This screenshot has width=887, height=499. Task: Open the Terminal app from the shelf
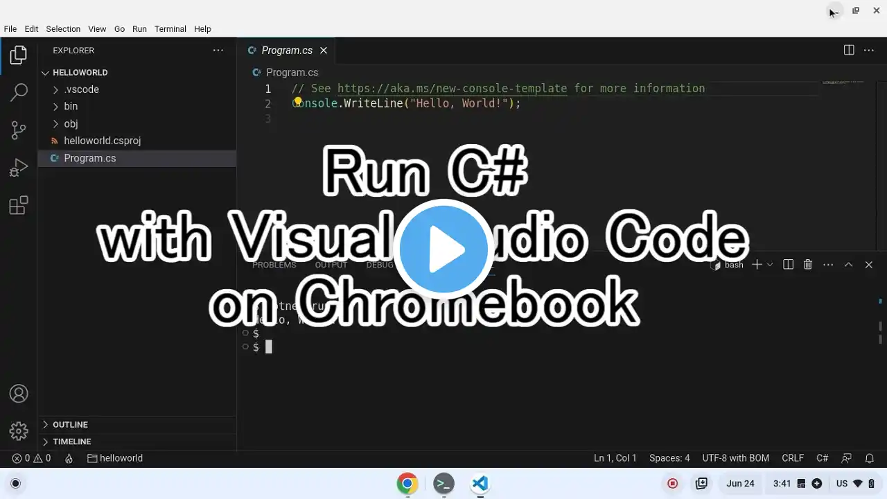[x=443, y=484]
